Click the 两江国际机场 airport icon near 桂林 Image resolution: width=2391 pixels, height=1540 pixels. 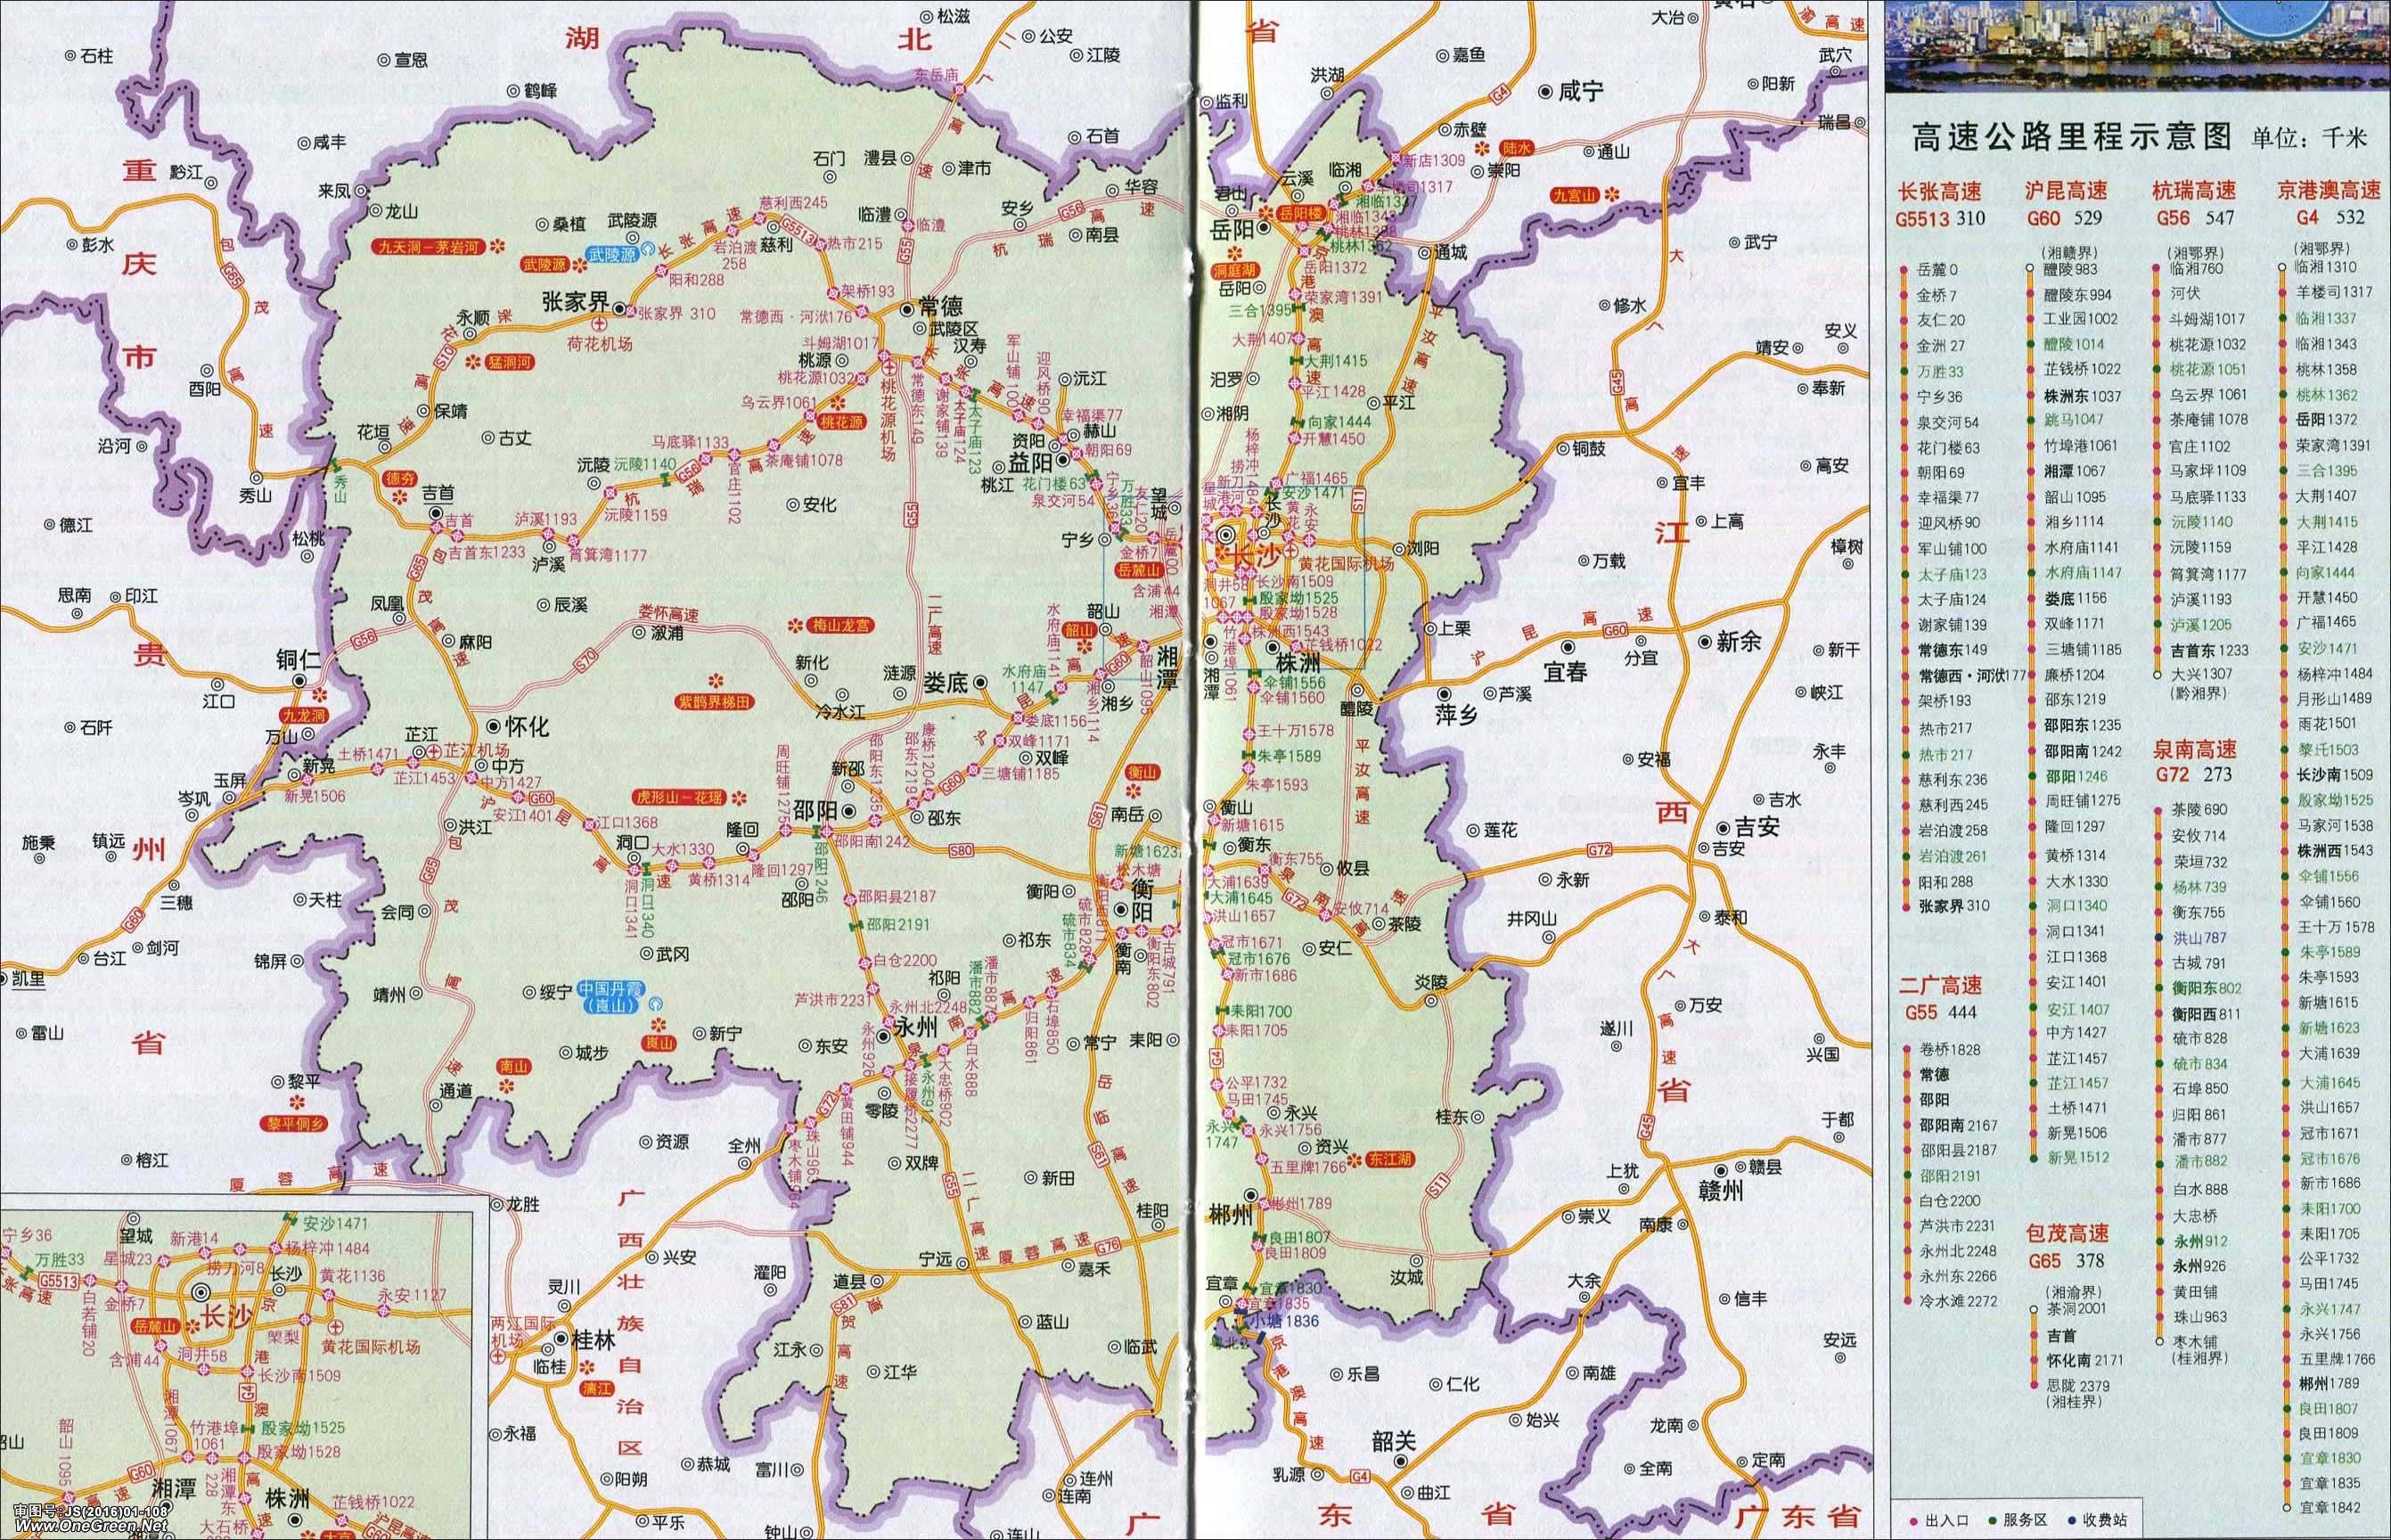tap(498, 1359)
